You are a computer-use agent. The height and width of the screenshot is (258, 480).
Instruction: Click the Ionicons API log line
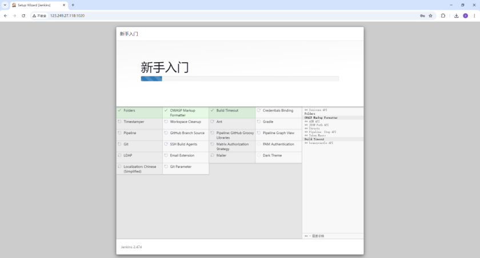316,110
